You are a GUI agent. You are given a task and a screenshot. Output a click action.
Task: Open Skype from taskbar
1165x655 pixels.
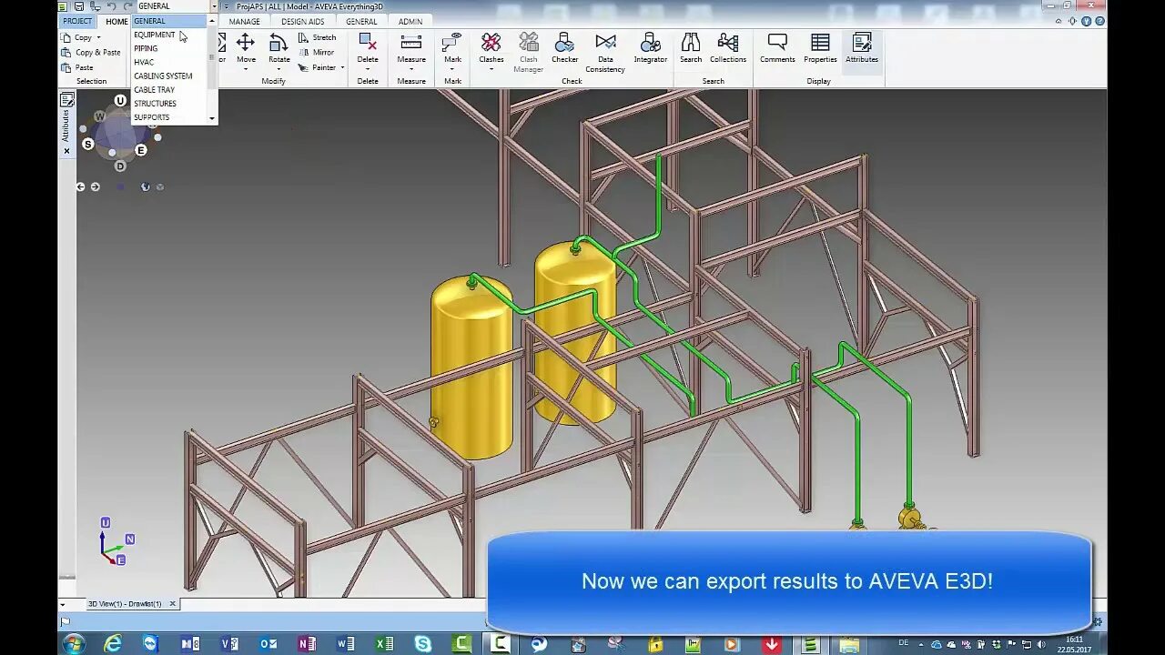422,644
